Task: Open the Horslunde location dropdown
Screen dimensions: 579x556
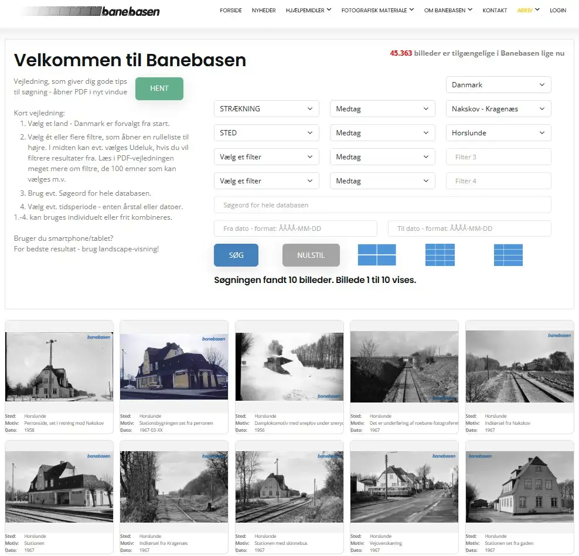Action: [498, 132]
